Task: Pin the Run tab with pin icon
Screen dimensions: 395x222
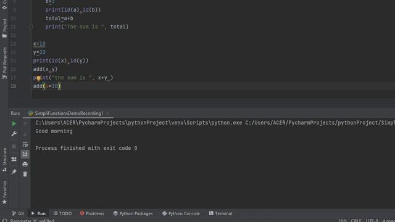Action: (14, 172)
